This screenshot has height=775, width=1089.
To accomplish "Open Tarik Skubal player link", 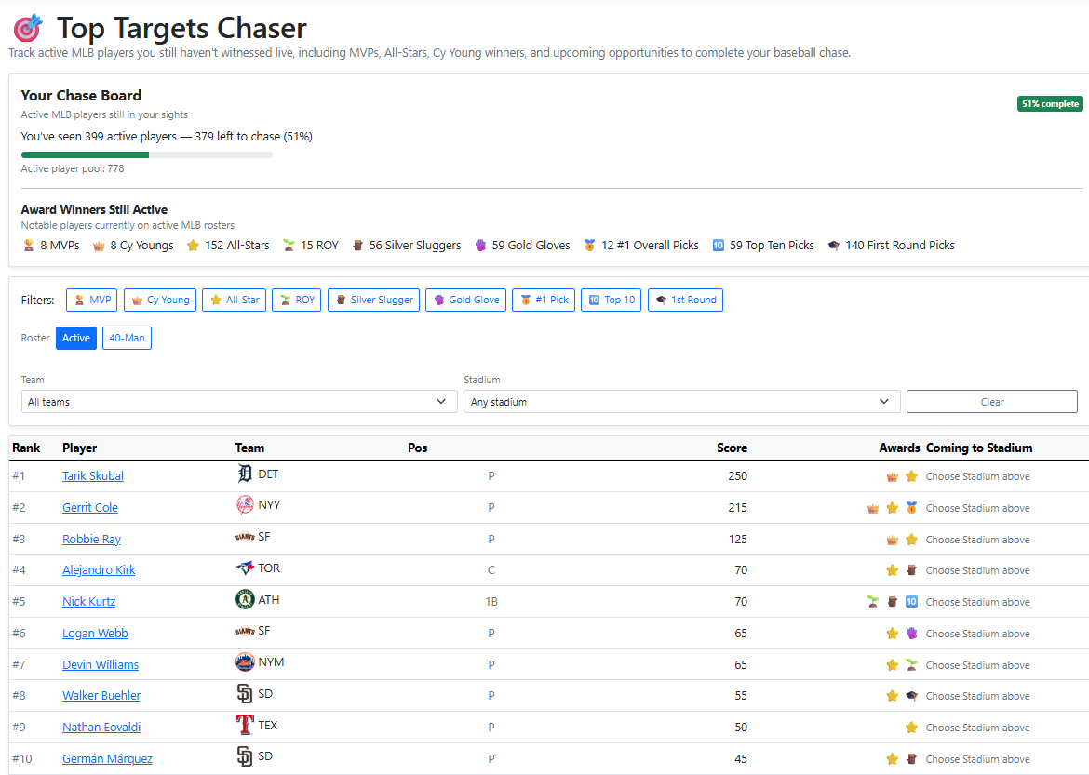I will click(93, 475).
